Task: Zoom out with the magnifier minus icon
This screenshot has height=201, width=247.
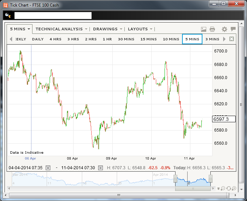Action: pyautogui.click(x=223, y=188)
